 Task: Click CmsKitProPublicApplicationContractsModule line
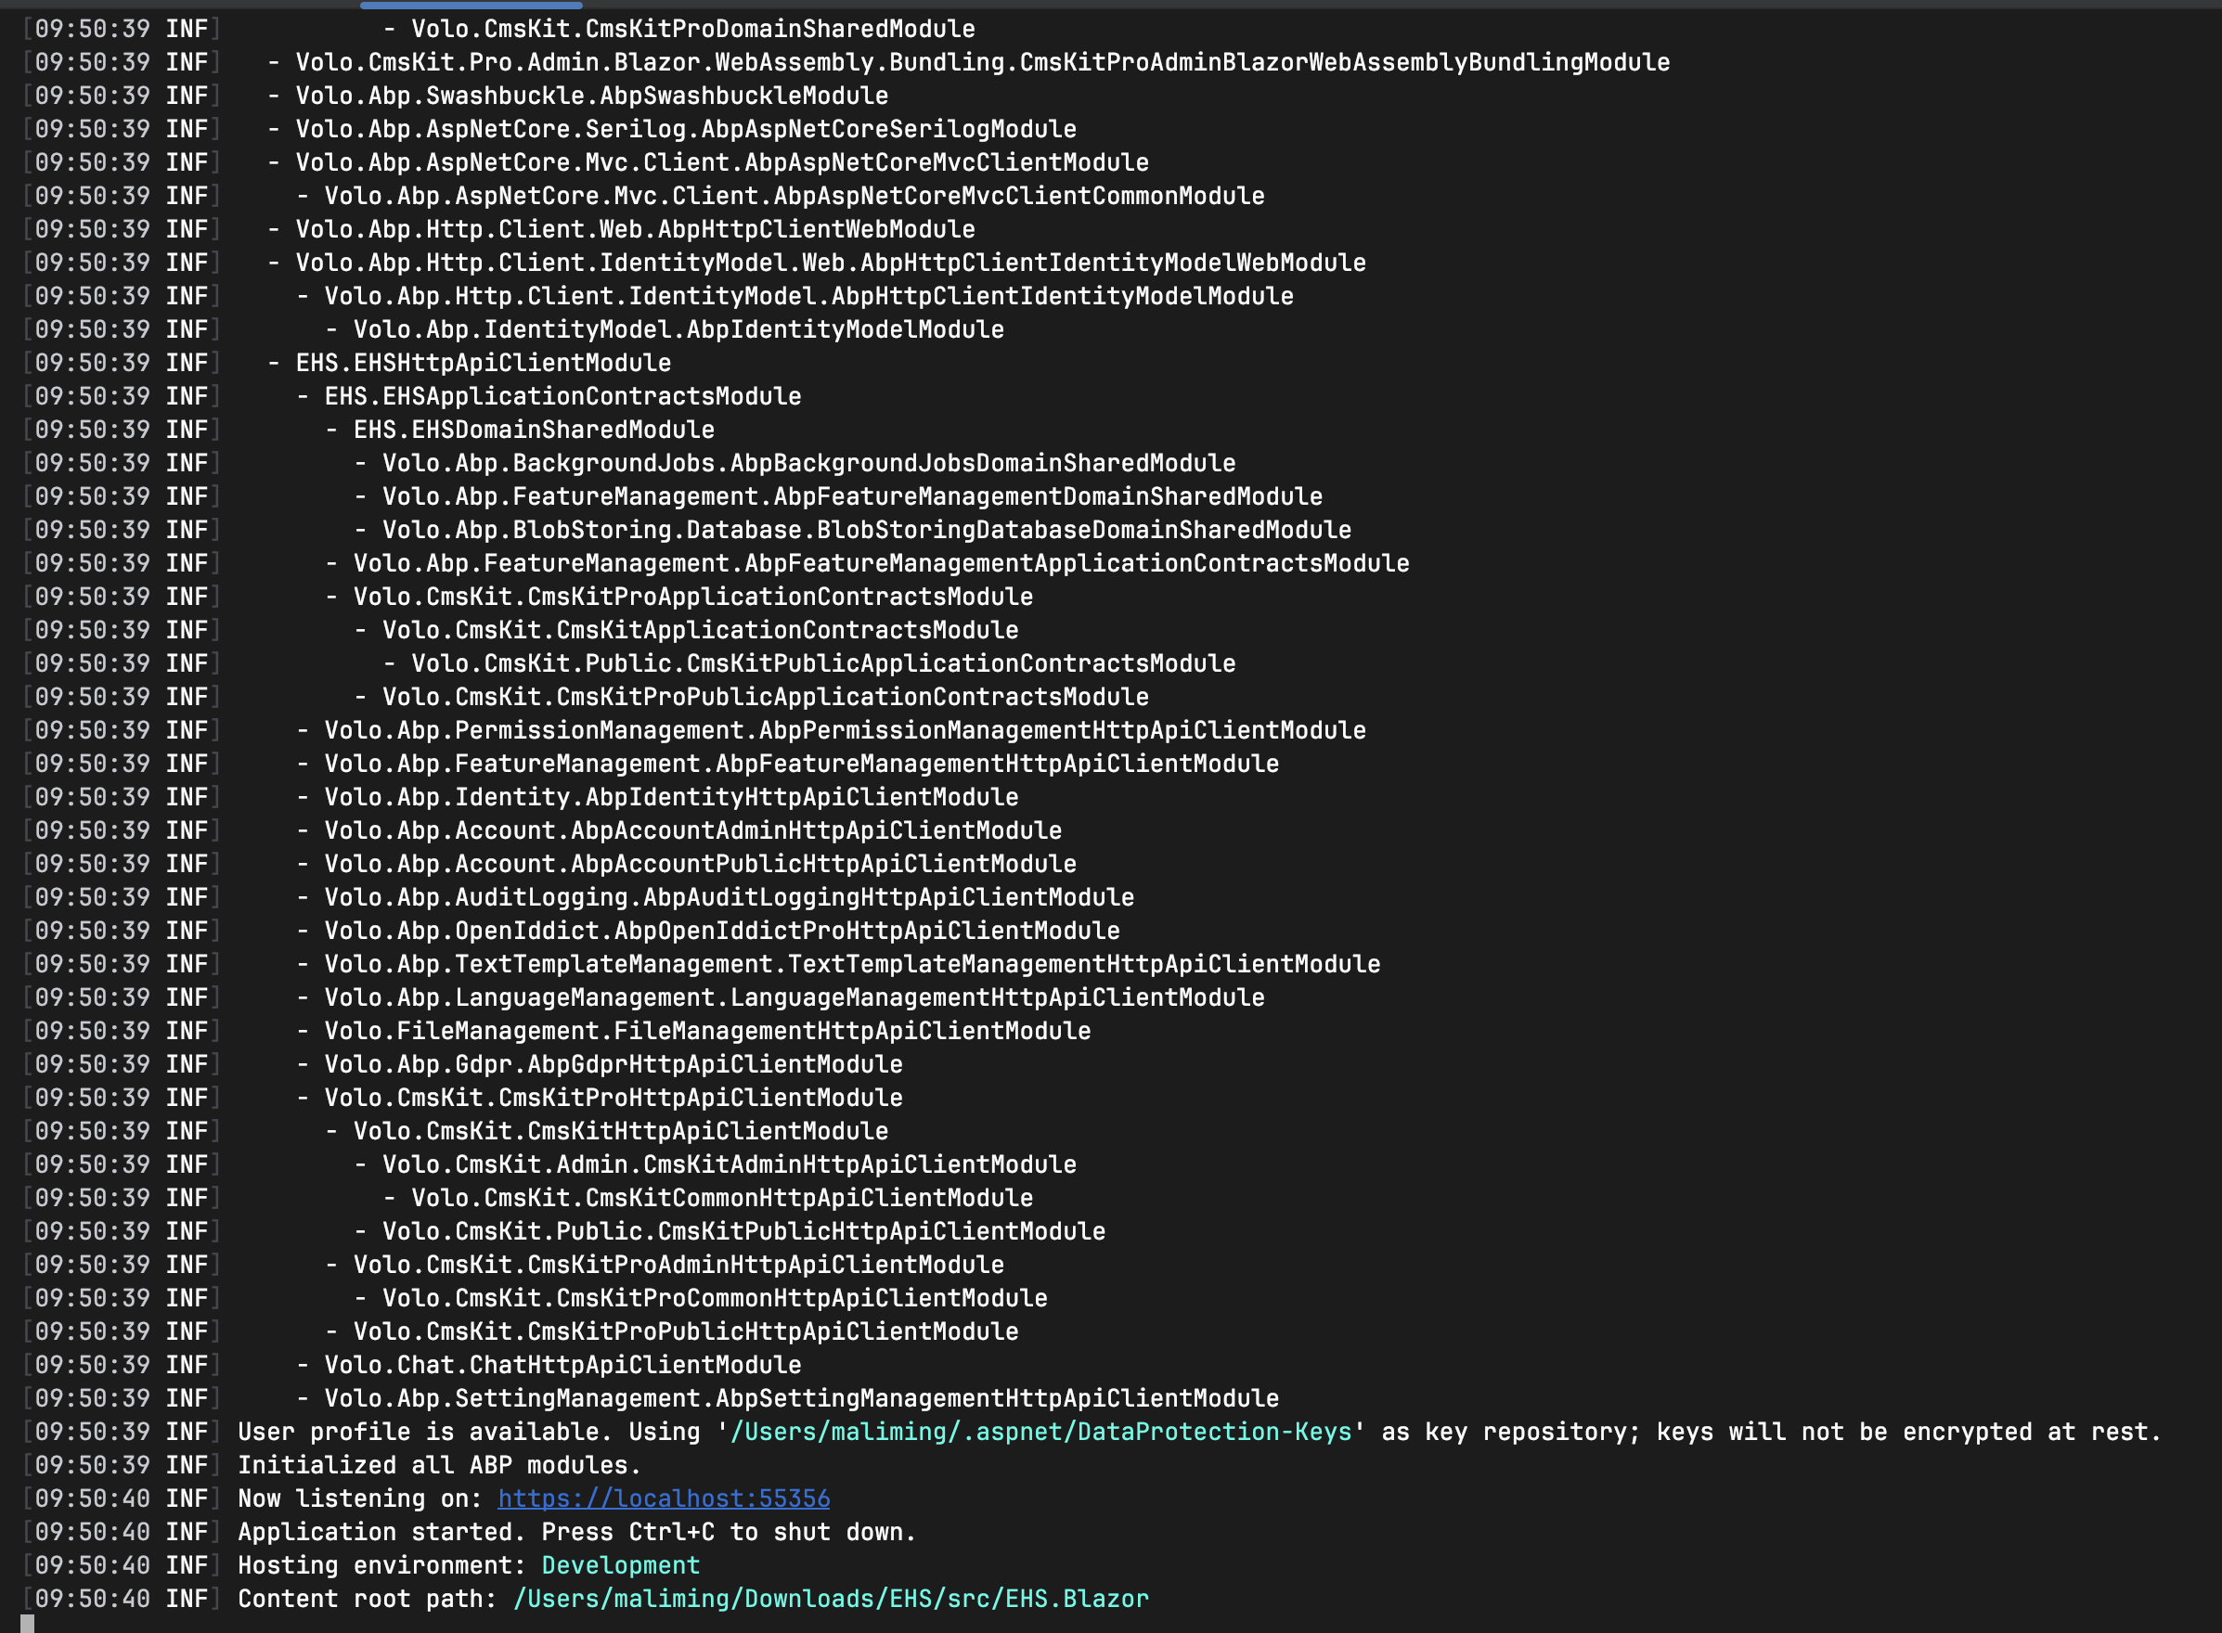[766, 697]
